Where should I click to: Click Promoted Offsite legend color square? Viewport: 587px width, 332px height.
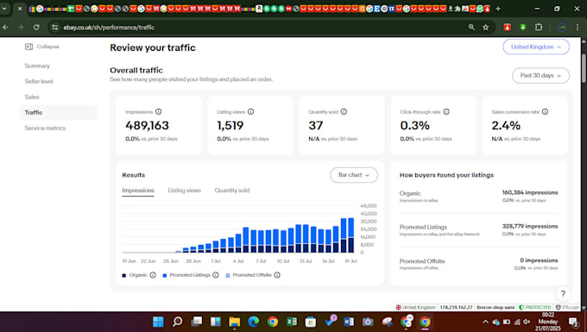point(228,276)
